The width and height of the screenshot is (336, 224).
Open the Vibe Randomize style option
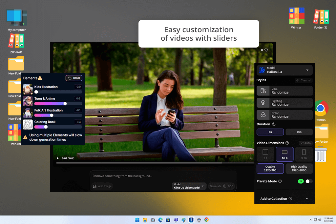click(x=284, y=91)
